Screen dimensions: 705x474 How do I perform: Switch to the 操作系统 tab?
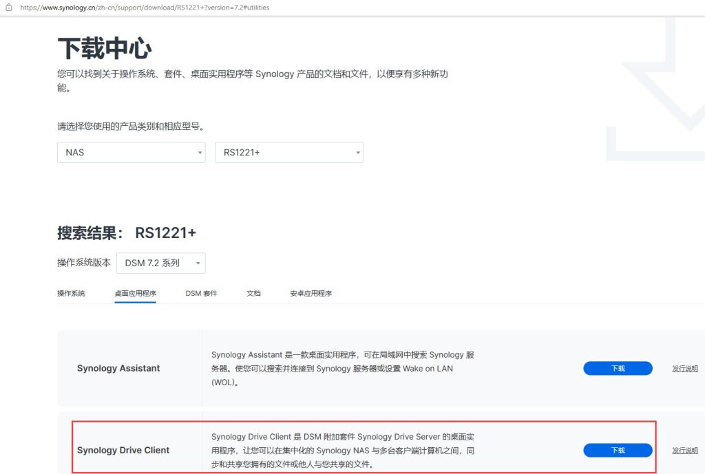coord(71,293)
